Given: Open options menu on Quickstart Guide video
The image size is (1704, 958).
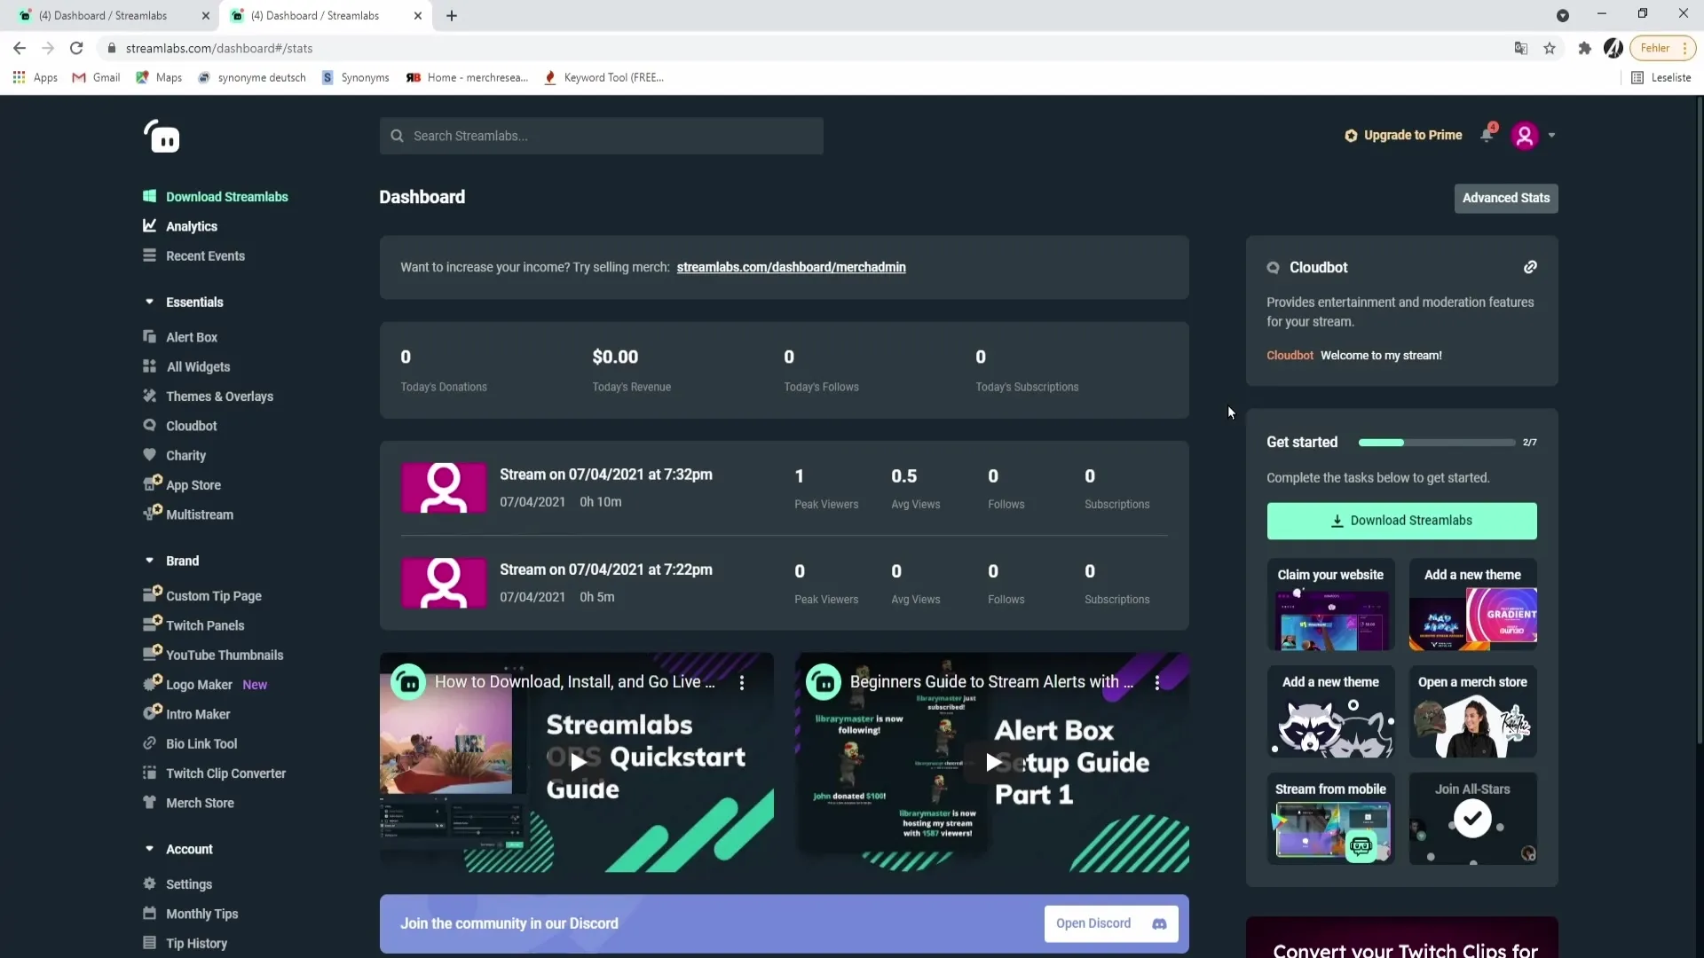Looking at the screenshot, I should click(x=742, y=682).
